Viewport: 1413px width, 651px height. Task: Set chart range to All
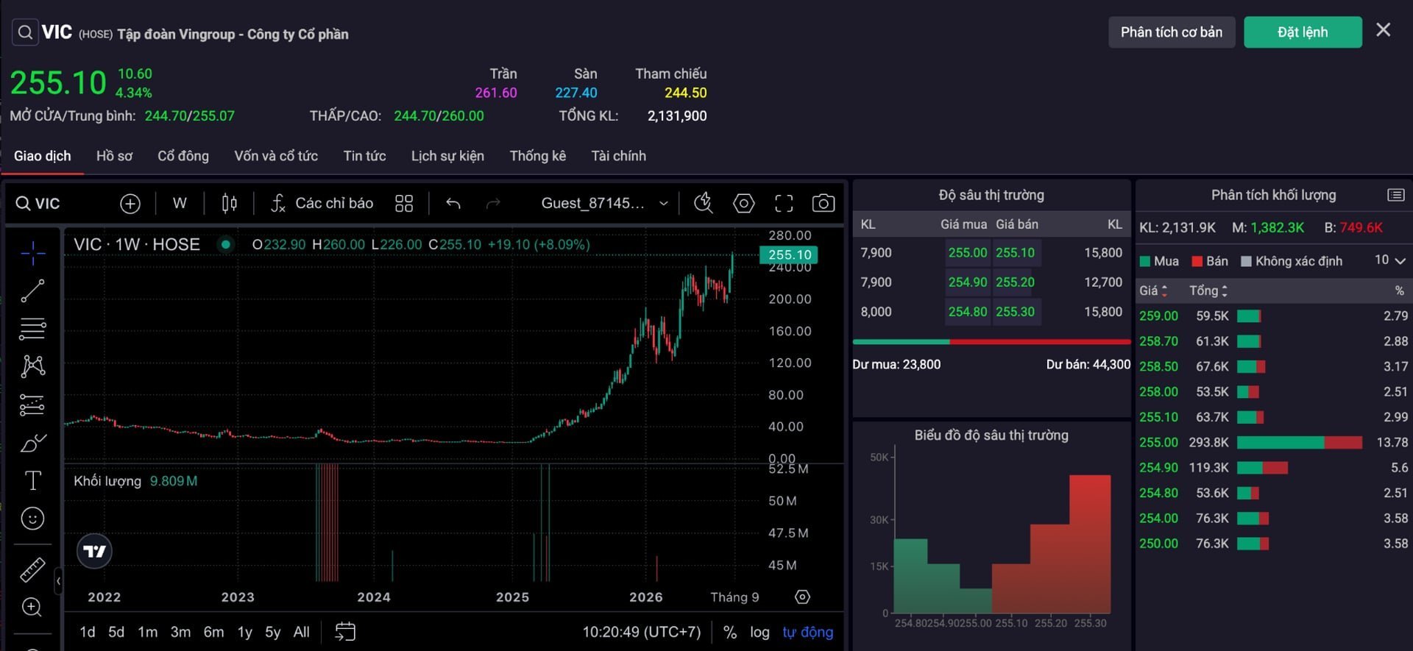(302, 632)
